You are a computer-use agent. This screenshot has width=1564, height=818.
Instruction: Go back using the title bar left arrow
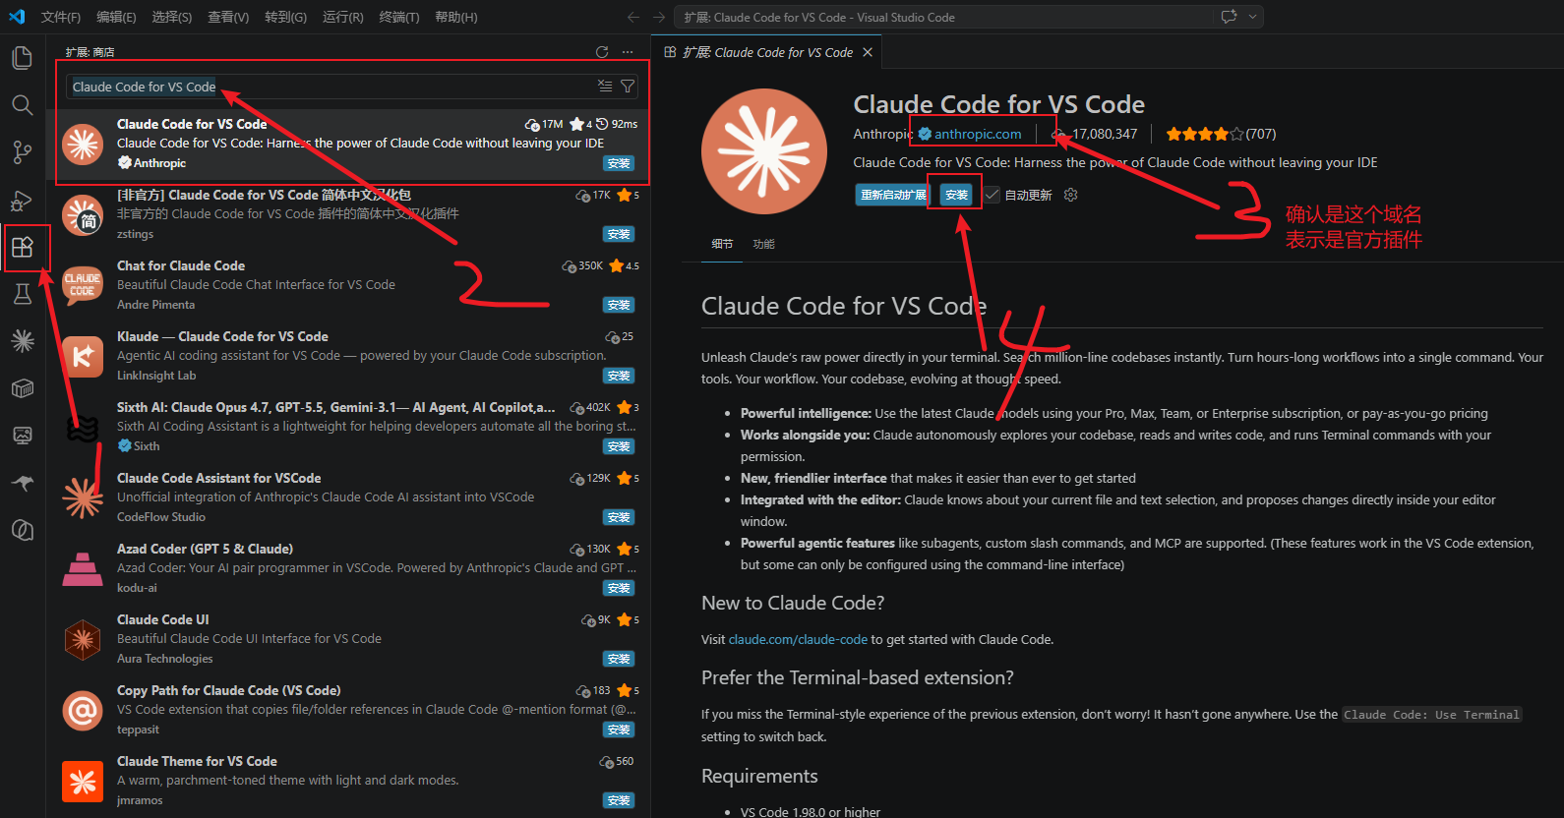[633, 17]
